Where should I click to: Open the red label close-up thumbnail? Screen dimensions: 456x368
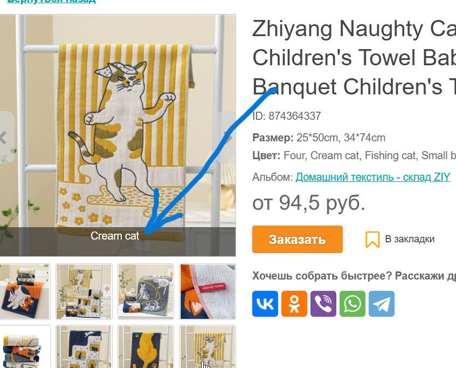click(x=208, y=291)
